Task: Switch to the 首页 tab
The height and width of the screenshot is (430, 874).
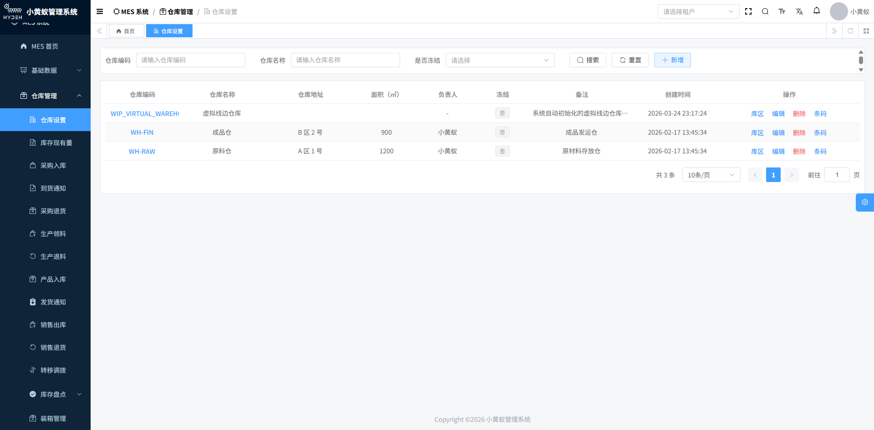Action: pos(126,31)
